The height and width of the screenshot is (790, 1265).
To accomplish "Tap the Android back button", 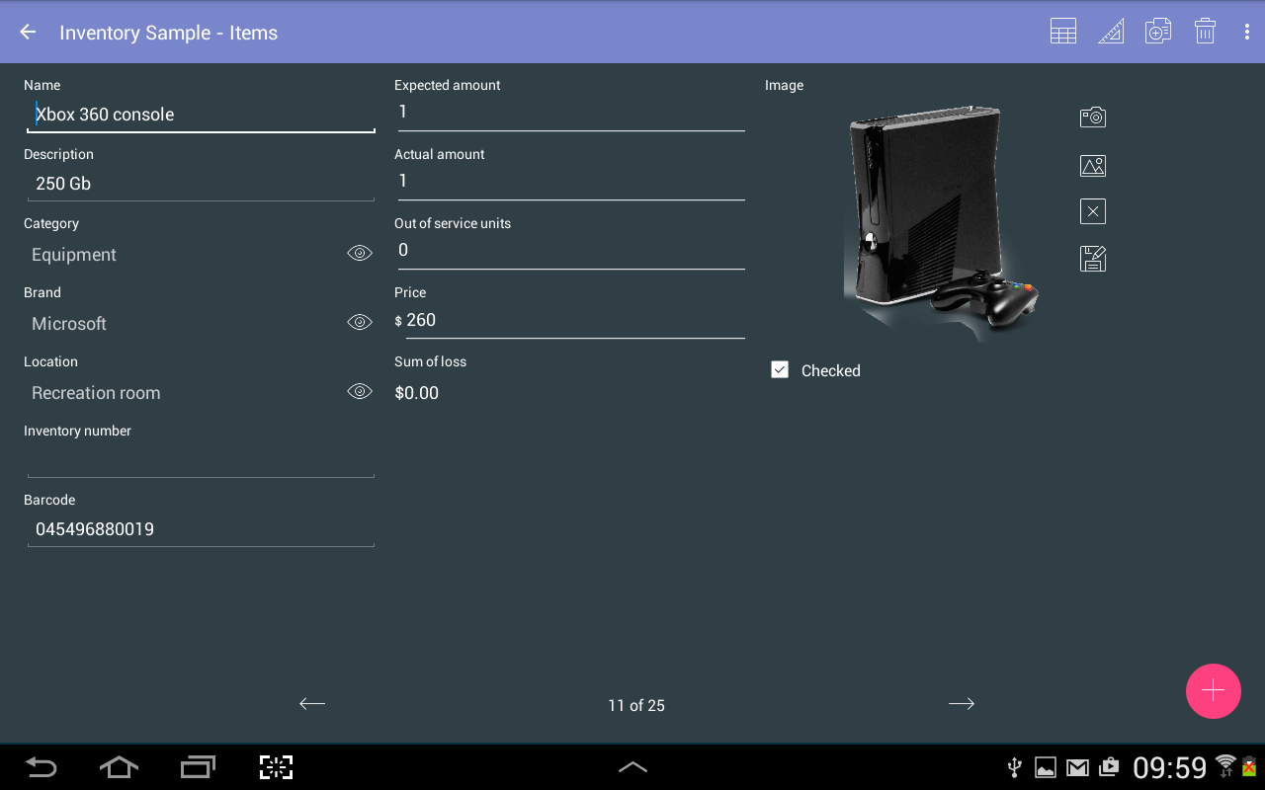I will coord(41,767).
